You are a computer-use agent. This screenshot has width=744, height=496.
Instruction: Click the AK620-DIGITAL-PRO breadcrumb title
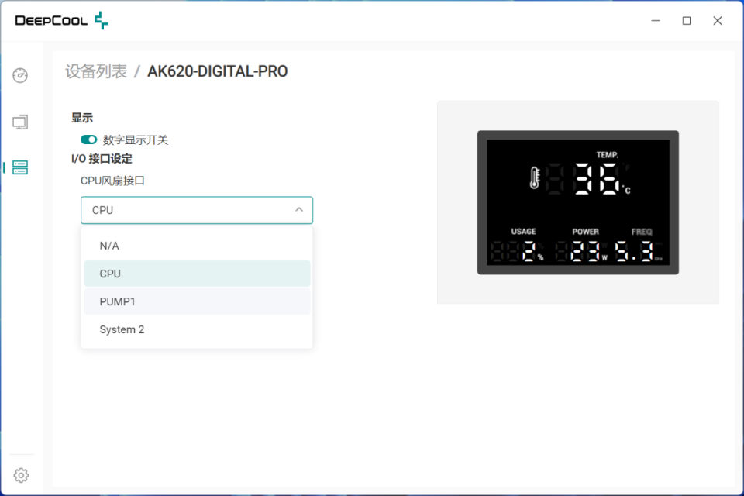[x=217, y=71]
